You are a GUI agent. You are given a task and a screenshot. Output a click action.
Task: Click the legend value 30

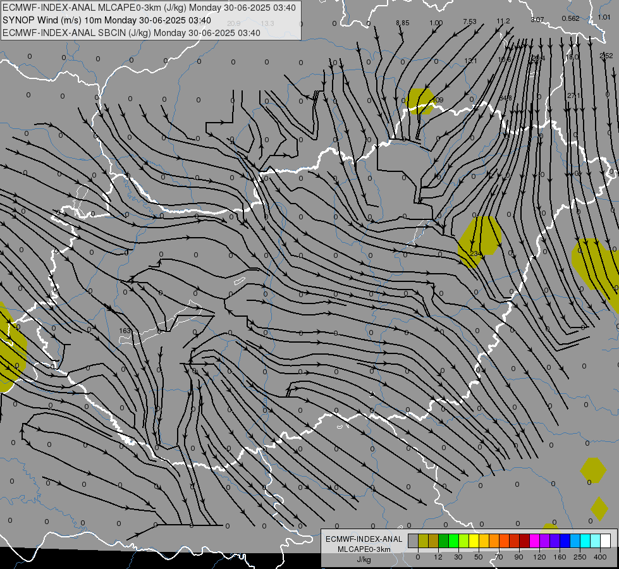click(458, 557)
